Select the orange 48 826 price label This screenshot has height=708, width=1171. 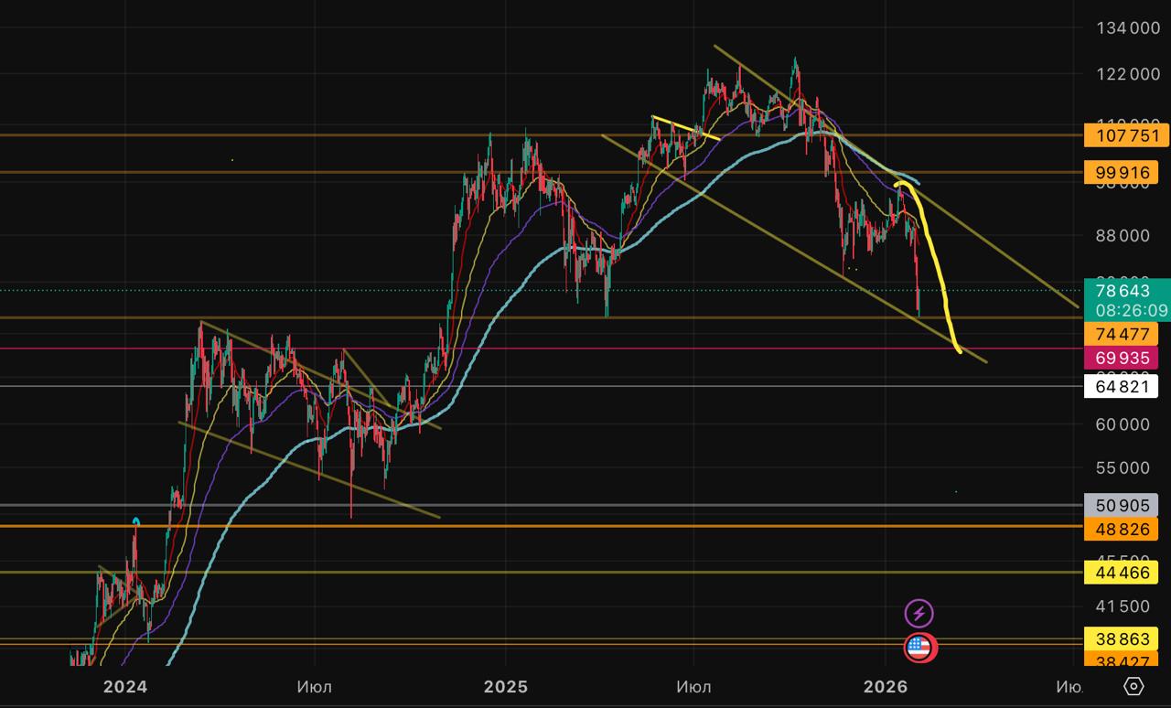click(1121, 530)
